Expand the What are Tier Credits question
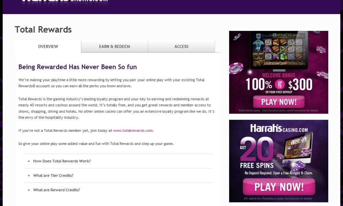 pyautogui.click(x=53, y=175)
